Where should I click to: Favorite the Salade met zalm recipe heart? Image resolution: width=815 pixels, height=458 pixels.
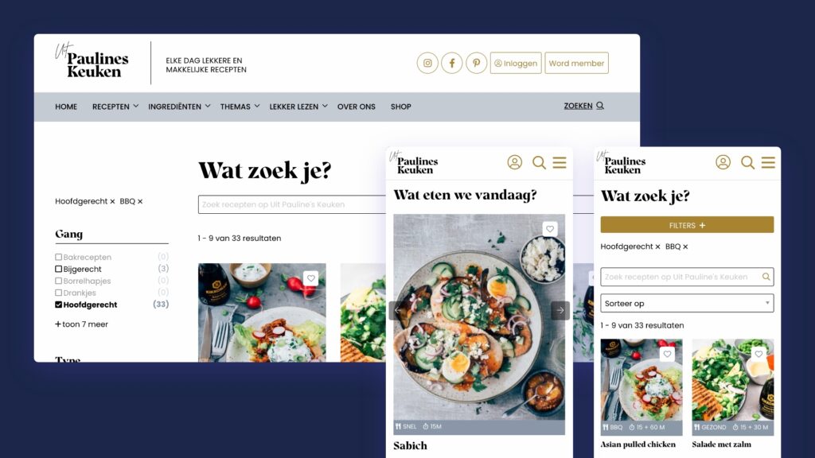pos(758,354)
